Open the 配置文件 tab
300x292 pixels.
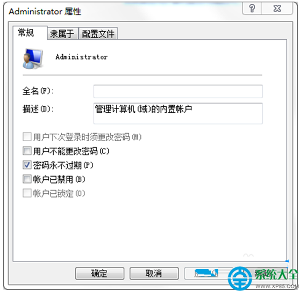coord(98,34)
